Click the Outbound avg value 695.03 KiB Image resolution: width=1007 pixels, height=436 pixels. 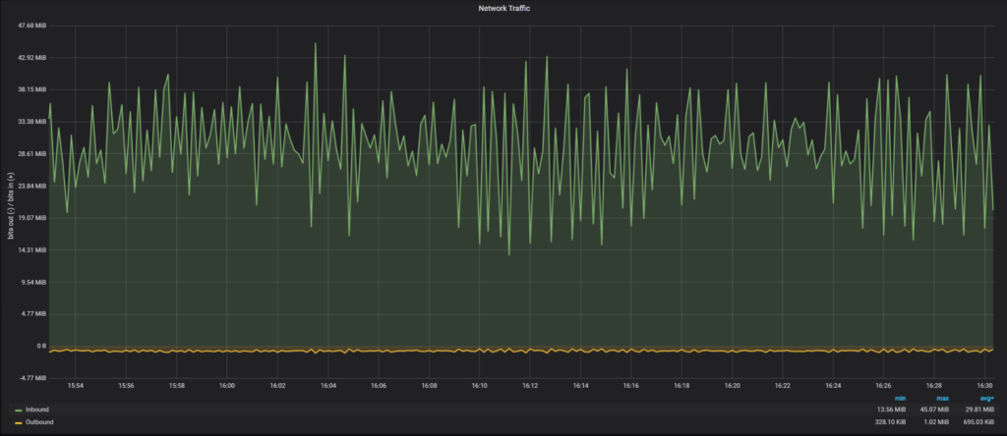click(973, 422)
